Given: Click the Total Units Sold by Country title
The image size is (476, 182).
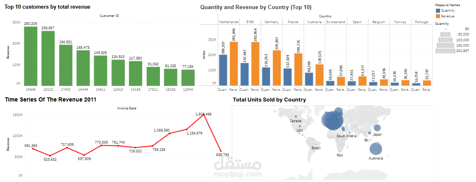Looking at the screenshot, I should pyautogui.click(x=269, y=99).
